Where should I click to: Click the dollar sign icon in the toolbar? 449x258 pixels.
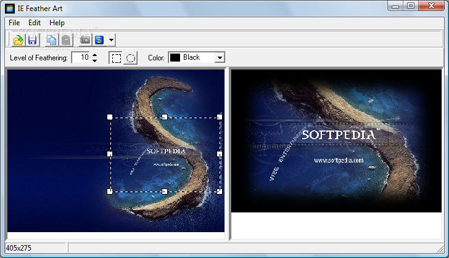(99, 40)
